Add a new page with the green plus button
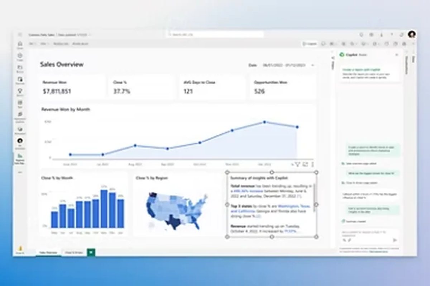The image size is (430, 286). point(91,252)
